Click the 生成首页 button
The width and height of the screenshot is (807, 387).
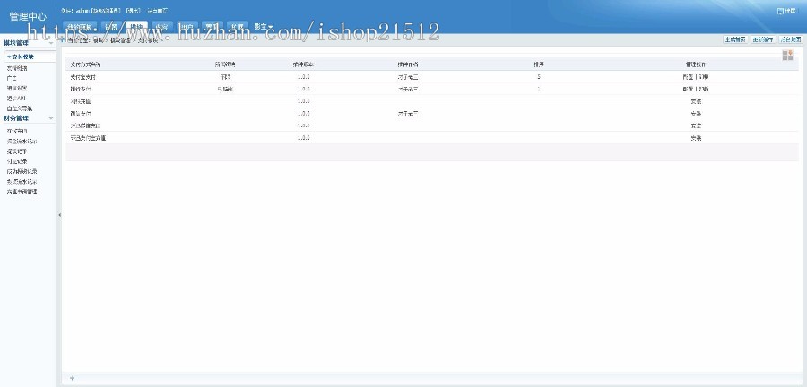pos(735,39)
